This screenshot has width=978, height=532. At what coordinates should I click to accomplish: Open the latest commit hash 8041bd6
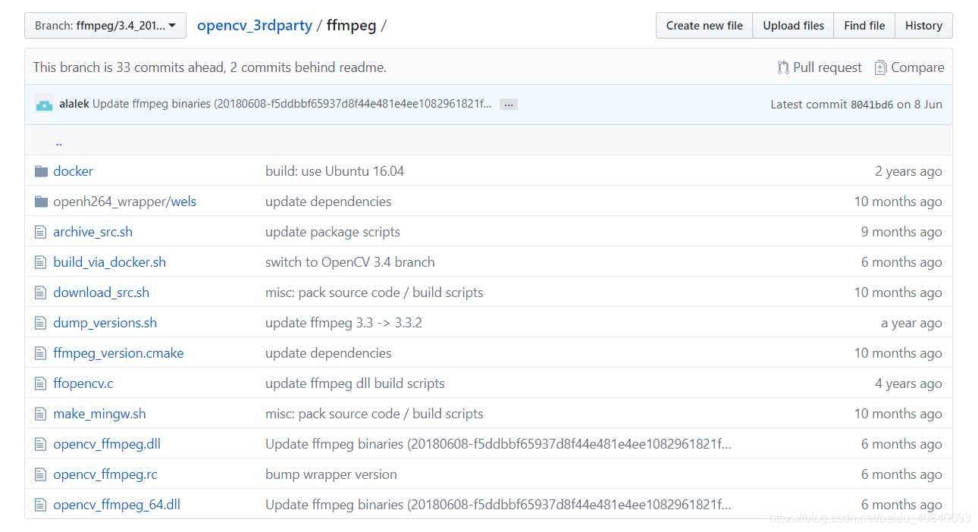pos(872,105)
